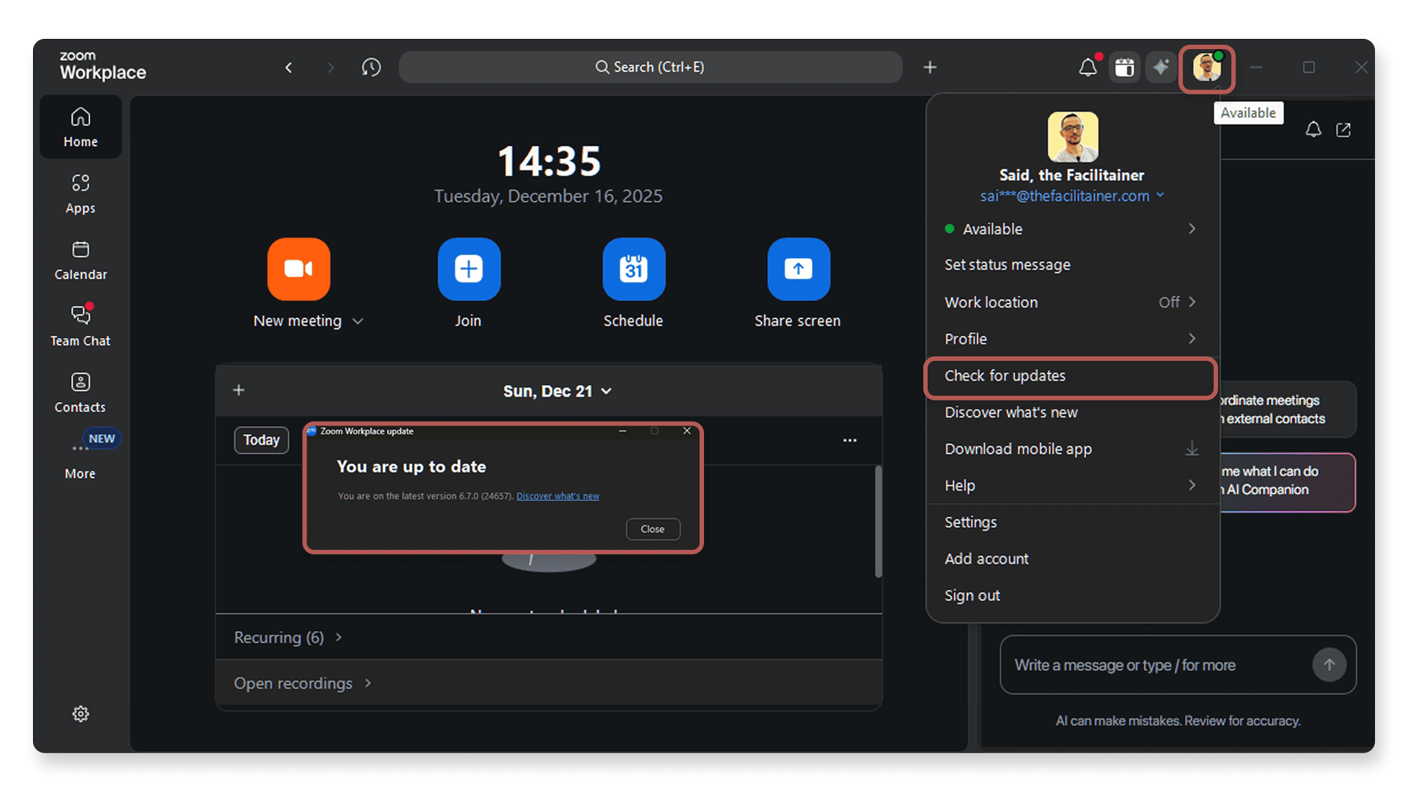Select Check for updates menu item
This screenshot has height=792, width=1408.
click(1071, 376)
